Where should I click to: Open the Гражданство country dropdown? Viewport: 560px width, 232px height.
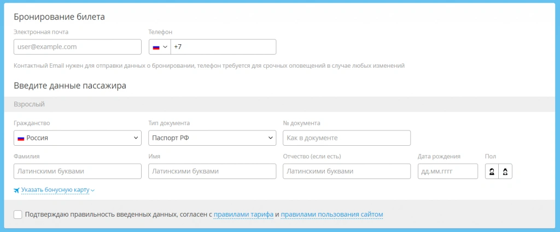pyautogui.click(x=77, y=138)
